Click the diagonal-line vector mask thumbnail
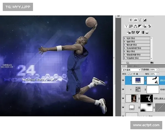 pos(160,108)
